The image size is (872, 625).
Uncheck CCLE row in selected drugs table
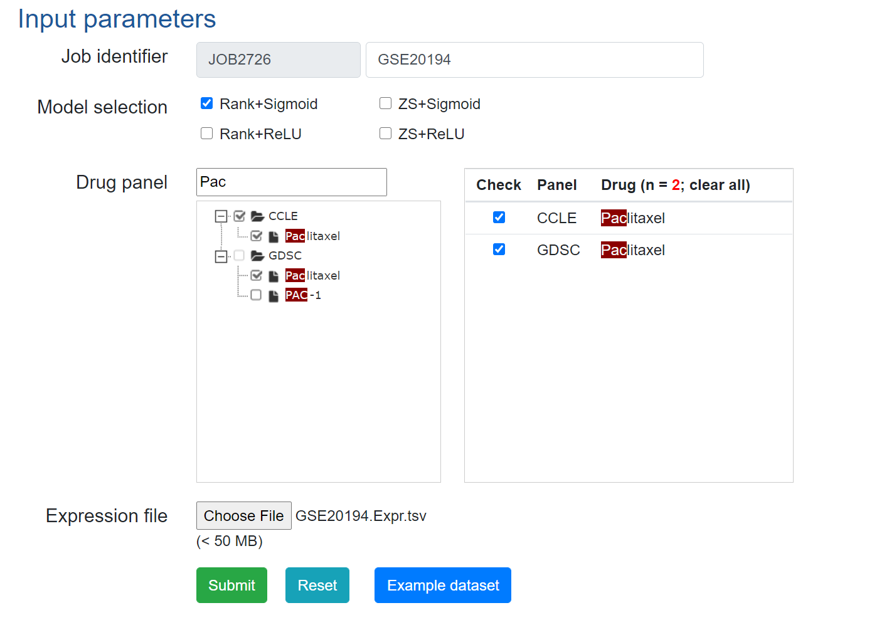(x=499, y=218)
